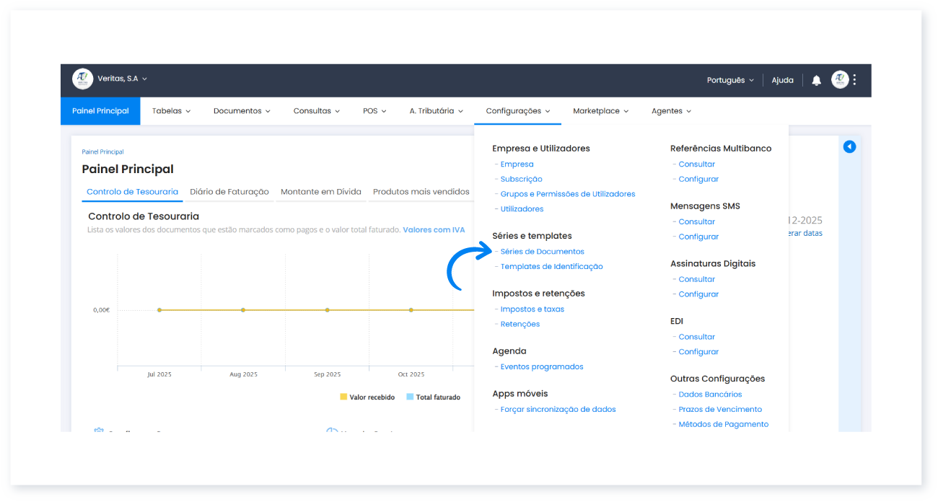The width and height of the screenshot is (938, 502).
Task: Open Prazos de Vencimento
Action: (720, 410)
